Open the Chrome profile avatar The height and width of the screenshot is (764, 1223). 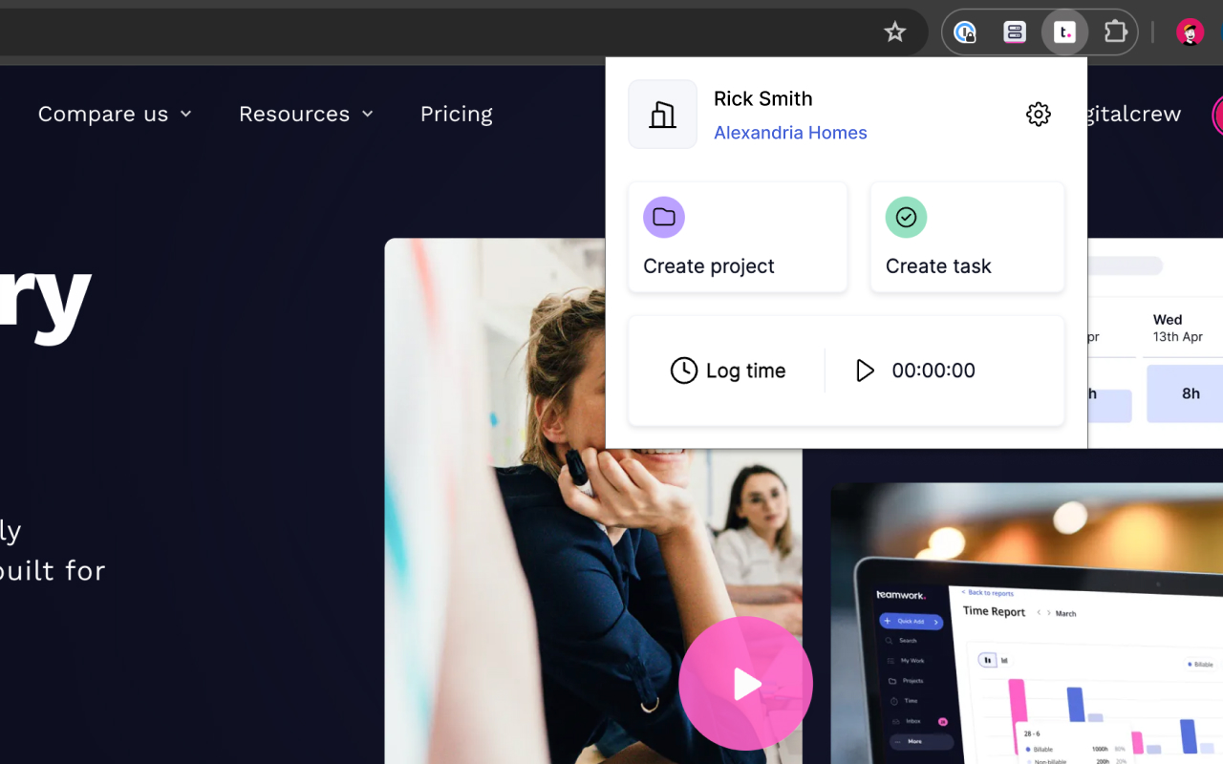click(x=1190, y=32)
